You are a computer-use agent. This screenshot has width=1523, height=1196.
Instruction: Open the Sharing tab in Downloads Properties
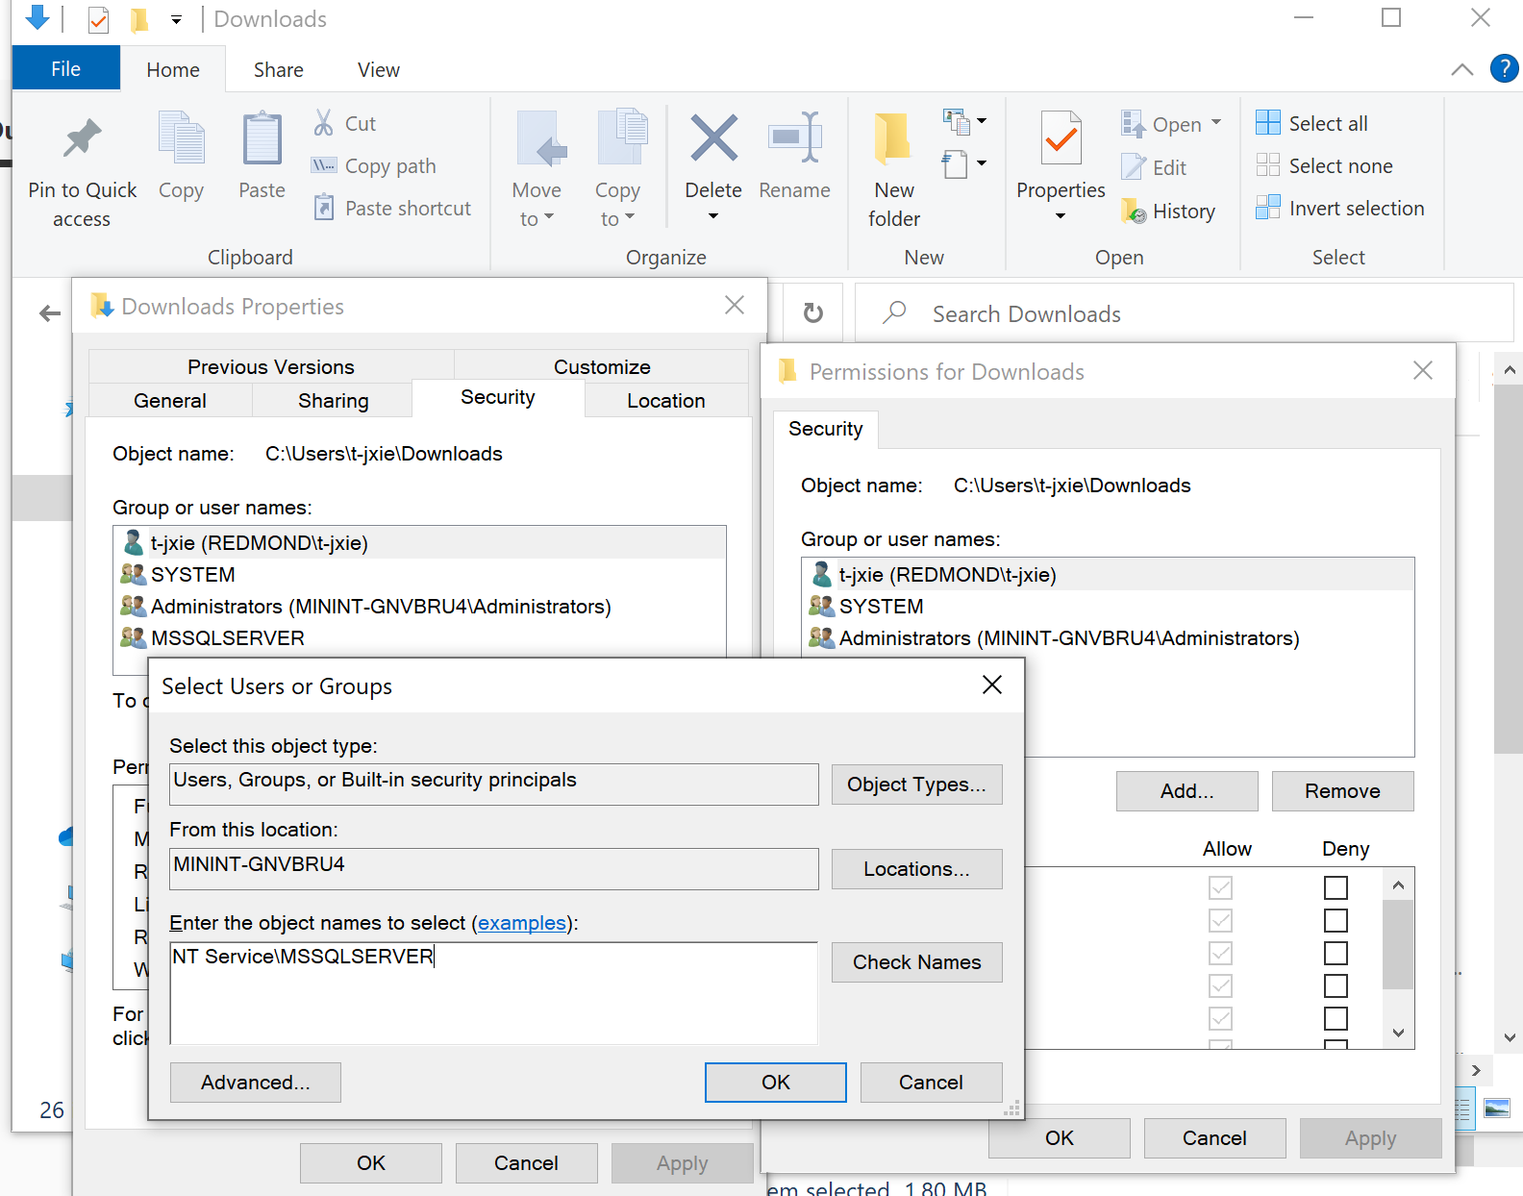[333, 401]
